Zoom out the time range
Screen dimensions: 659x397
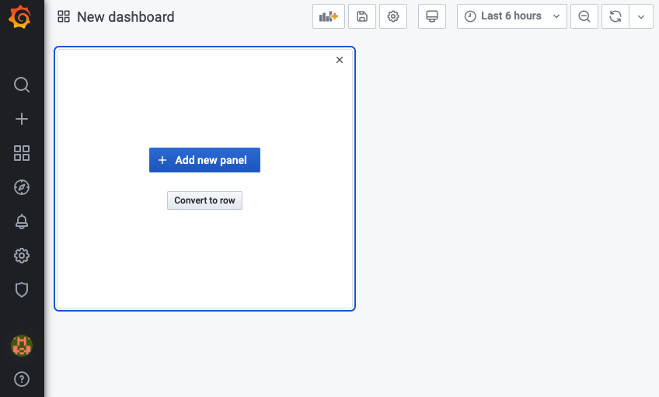[x=584, y=16]
